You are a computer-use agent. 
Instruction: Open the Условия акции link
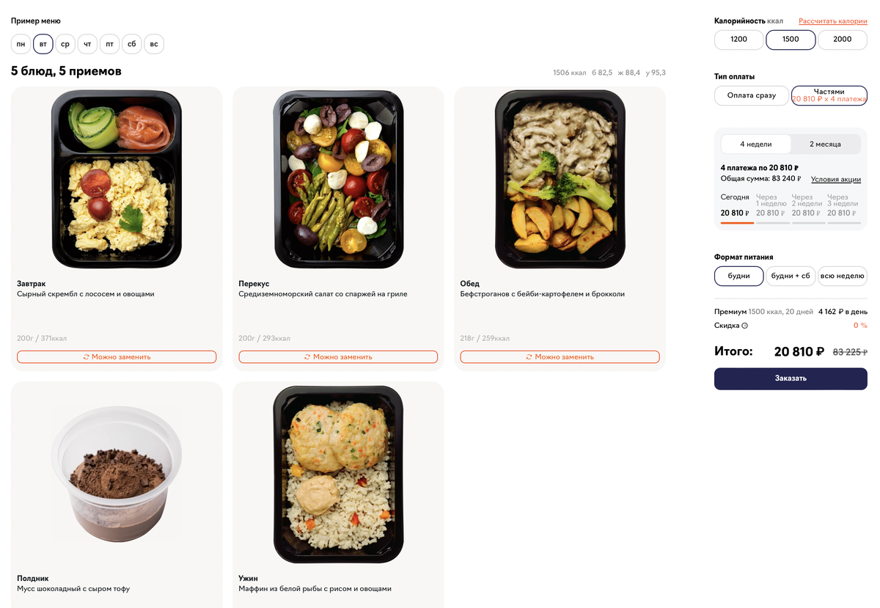836,180
